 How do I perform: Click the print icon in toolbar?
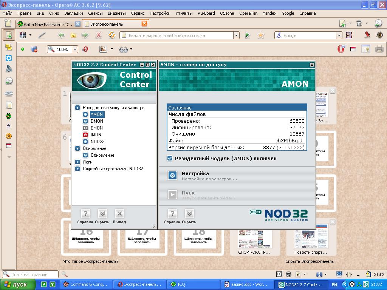(x=379, y=49)
